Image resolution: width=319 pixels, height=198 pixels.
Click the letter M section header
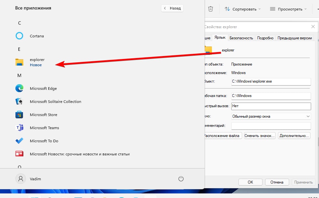[x=19, y=75]
